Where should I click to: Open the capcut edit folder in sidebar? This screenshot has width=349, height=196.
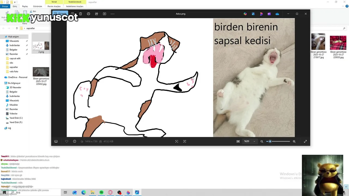tap(15, 58)
